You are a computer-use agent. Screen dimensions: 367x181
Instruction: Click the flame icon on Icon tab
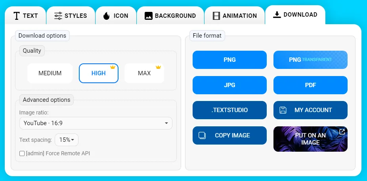[107, 16]
